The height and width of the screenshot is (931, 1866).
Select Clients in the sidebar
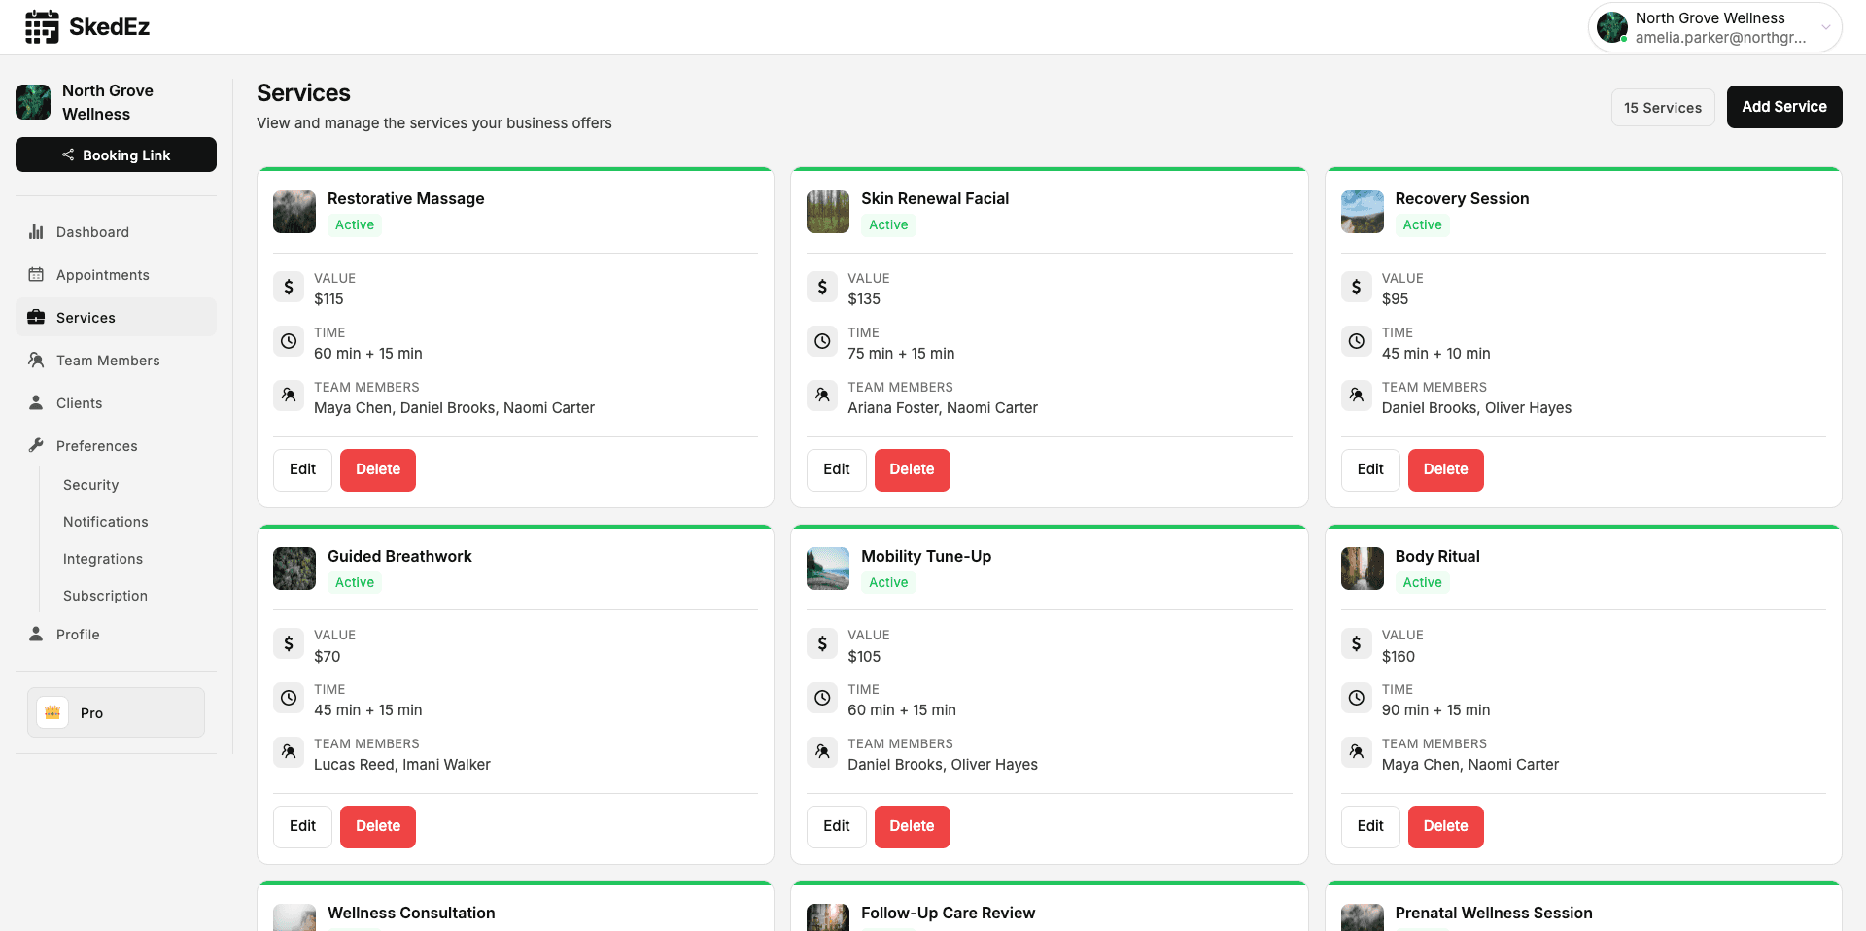click(116, 402)
